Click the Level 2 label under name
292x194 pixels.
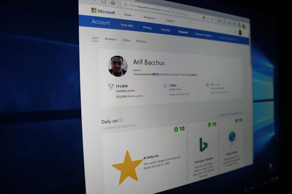137,70
